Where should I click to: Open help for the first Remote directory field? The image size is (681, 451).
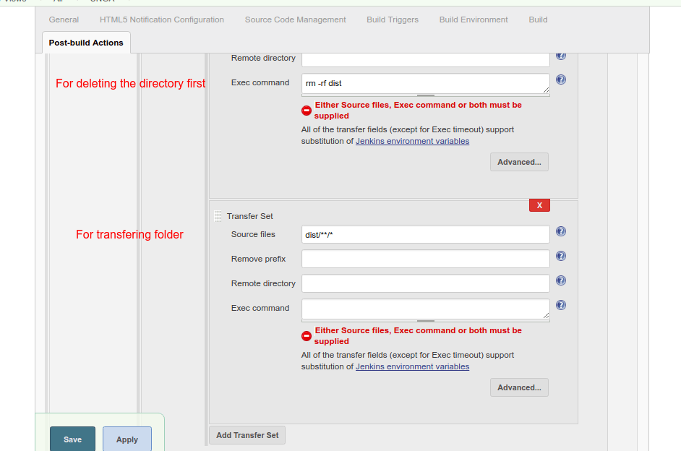(561, 56)
